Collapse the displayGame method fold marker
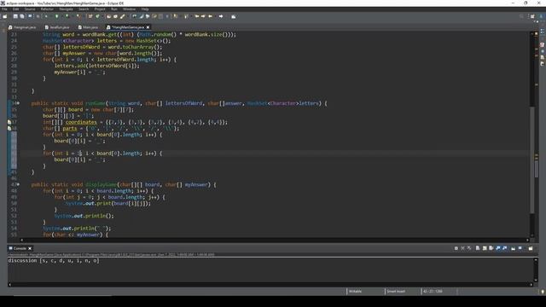Viewport: 546px width, 307px height. (18, 184)
